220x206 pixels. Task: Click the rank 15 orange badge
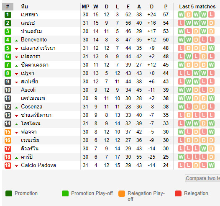[8, 132]
